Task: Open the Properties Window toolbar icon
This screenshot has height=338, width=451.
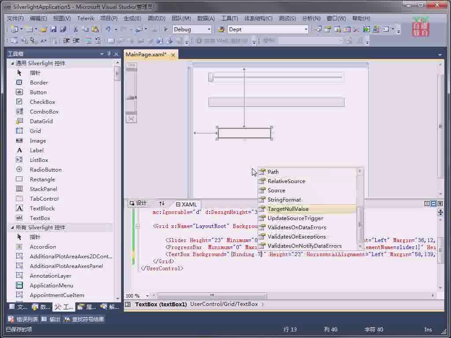Action: 328,29
